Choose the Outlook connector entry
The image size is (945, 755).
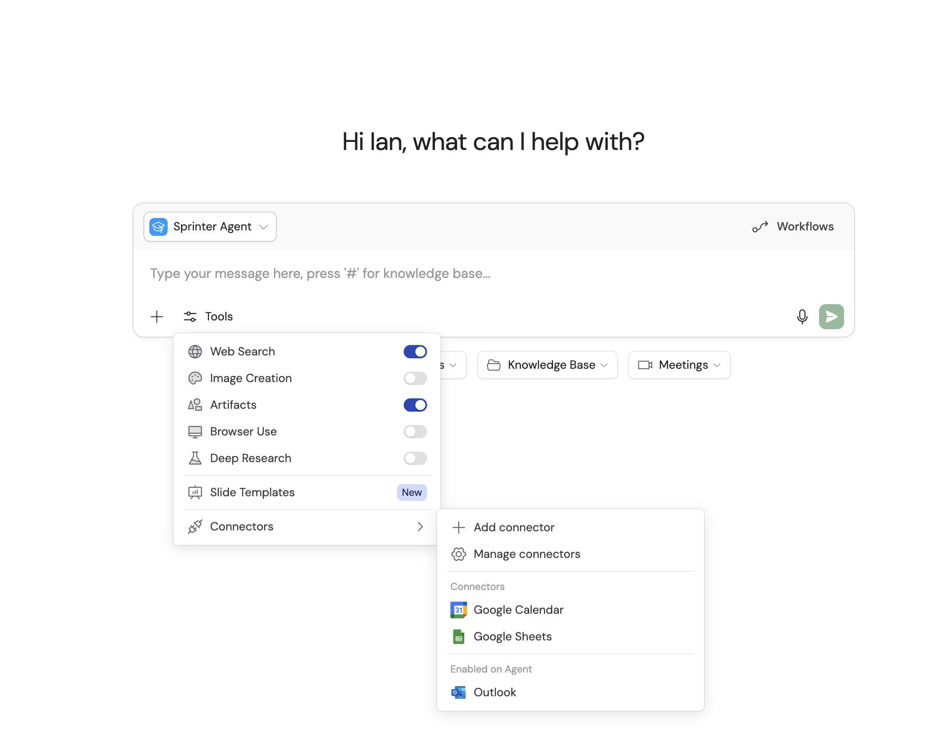570,692
